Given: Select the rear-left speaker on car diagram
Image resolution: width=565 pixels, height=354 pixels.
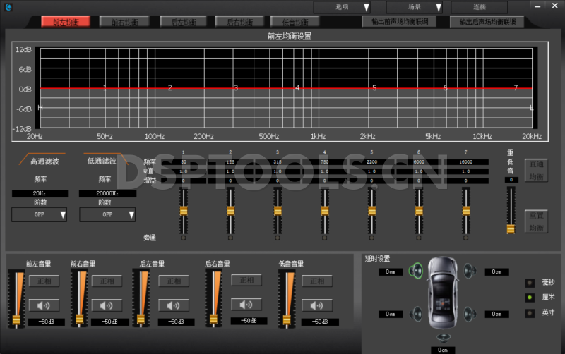Looking at the screenshot, I should click(x=416, y=313).
